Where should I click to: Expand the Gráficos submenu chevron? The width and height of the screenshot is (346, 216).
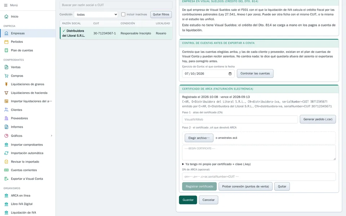(52, 136)
